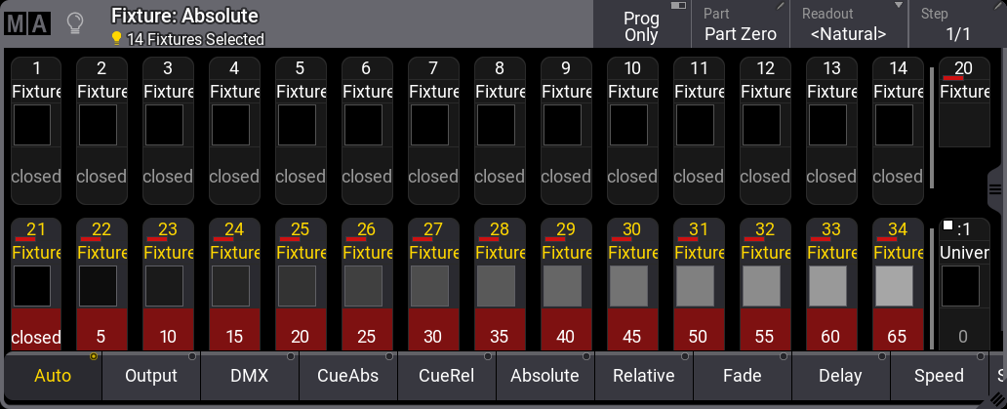Click the Fixture 1 cell

(x=36, y=127)
